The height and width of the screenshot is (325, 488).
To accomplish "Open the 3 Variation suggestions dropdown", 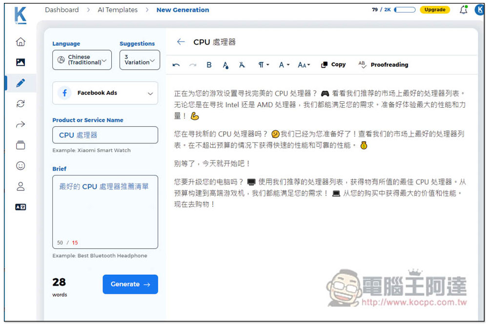I will pyautogui.click(x=140, y=59).
